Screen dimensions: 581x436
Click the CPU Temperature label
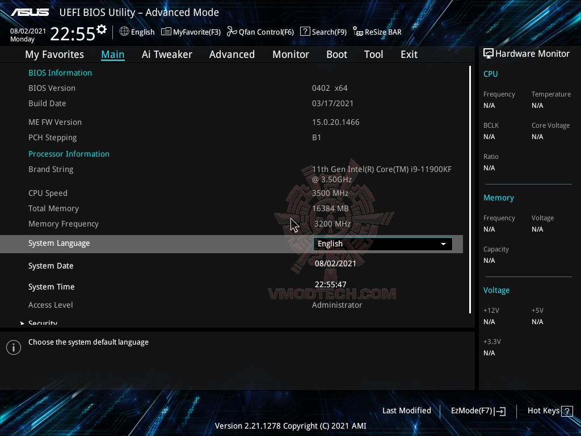551,94
